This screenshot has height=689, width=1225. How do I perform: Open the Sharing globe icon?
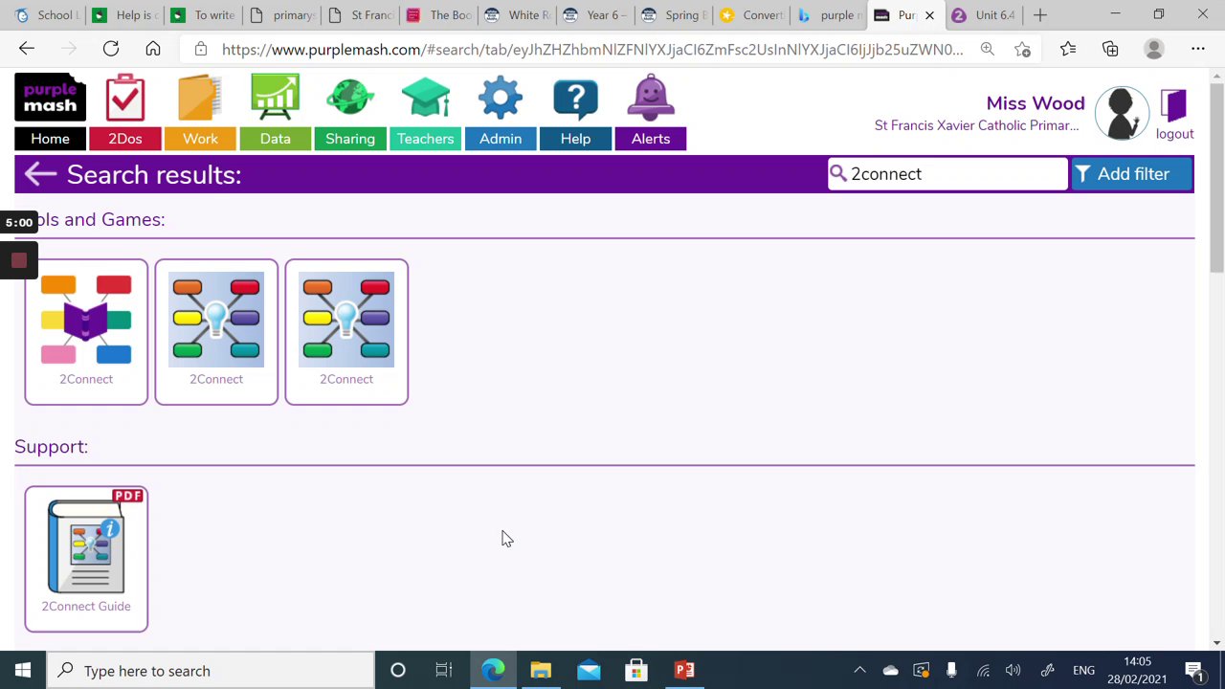coord(350,99)
